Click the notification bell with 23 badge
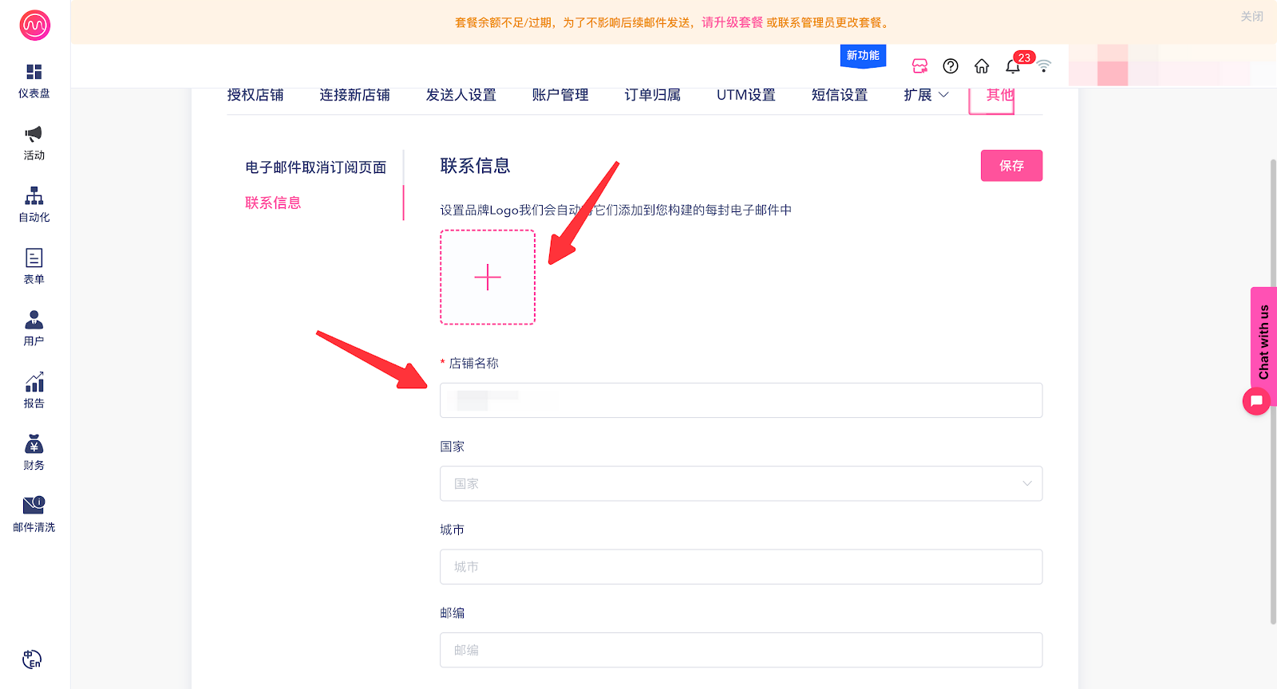Viewport: 1277px width, 689px height. (x=1013, y=66)
